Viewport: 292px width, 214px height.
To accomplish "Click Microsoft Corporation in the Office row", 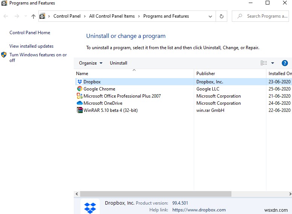I will [219, 96].
